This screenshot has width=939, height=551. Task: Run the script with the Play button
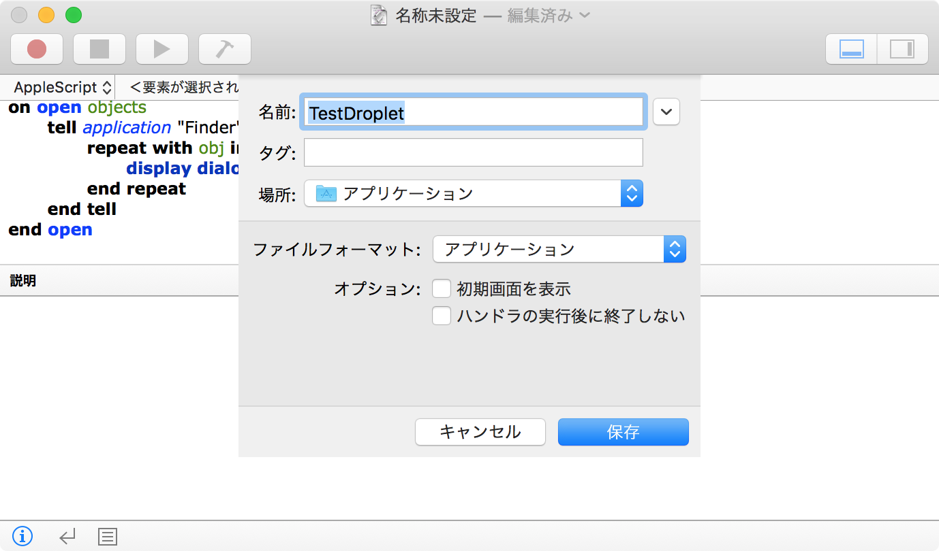(x=162, y=49)
